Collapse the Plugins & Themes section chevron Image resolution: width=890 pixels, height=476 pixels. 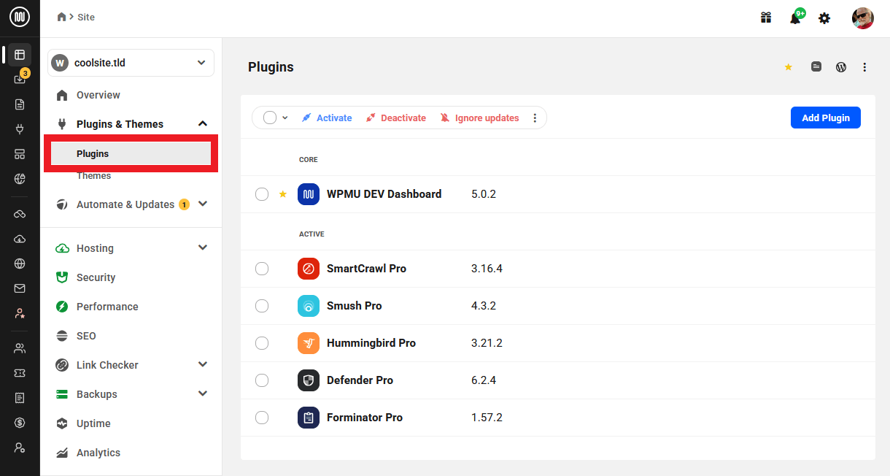click(x=203, y=124)
